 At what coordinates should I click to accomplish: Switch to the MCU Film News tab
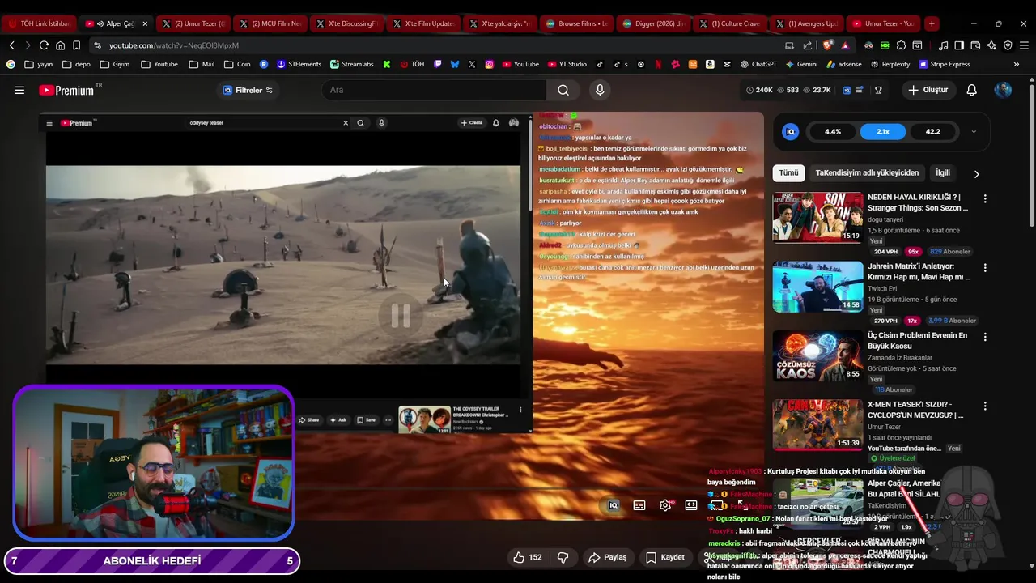click(x=270, y=23)
